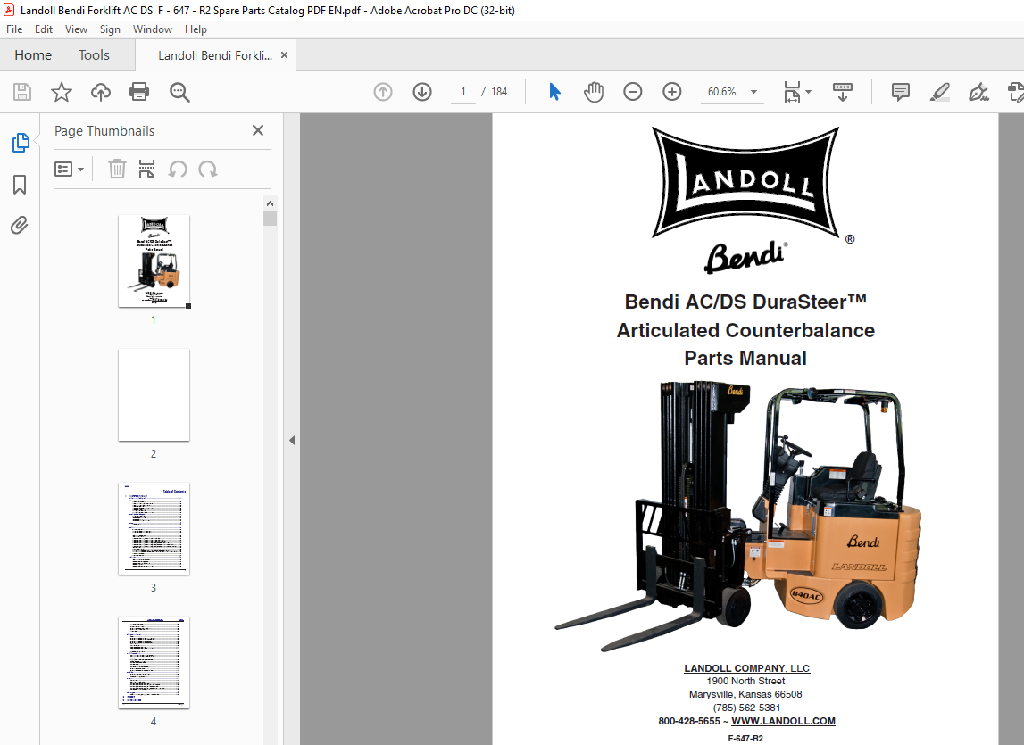Zoom in with the plus icon
This screenshot has width=1024, height=745.
(x=672, y=92)
